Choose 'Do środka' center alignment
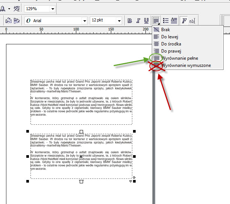 tap(171, 44)
